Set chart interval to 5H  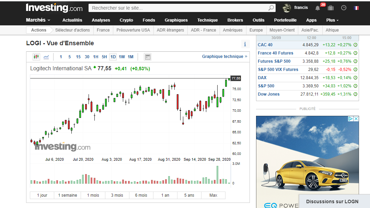104,57
